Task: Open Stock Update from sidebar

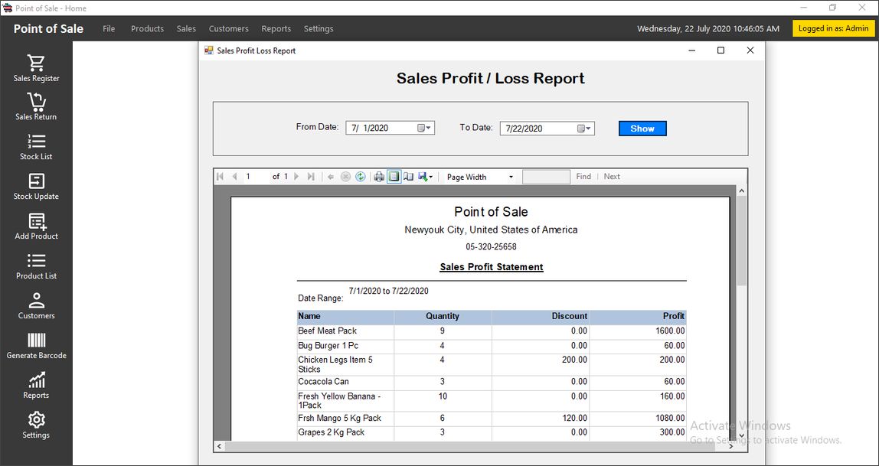Action: click(x=36, y=186)
